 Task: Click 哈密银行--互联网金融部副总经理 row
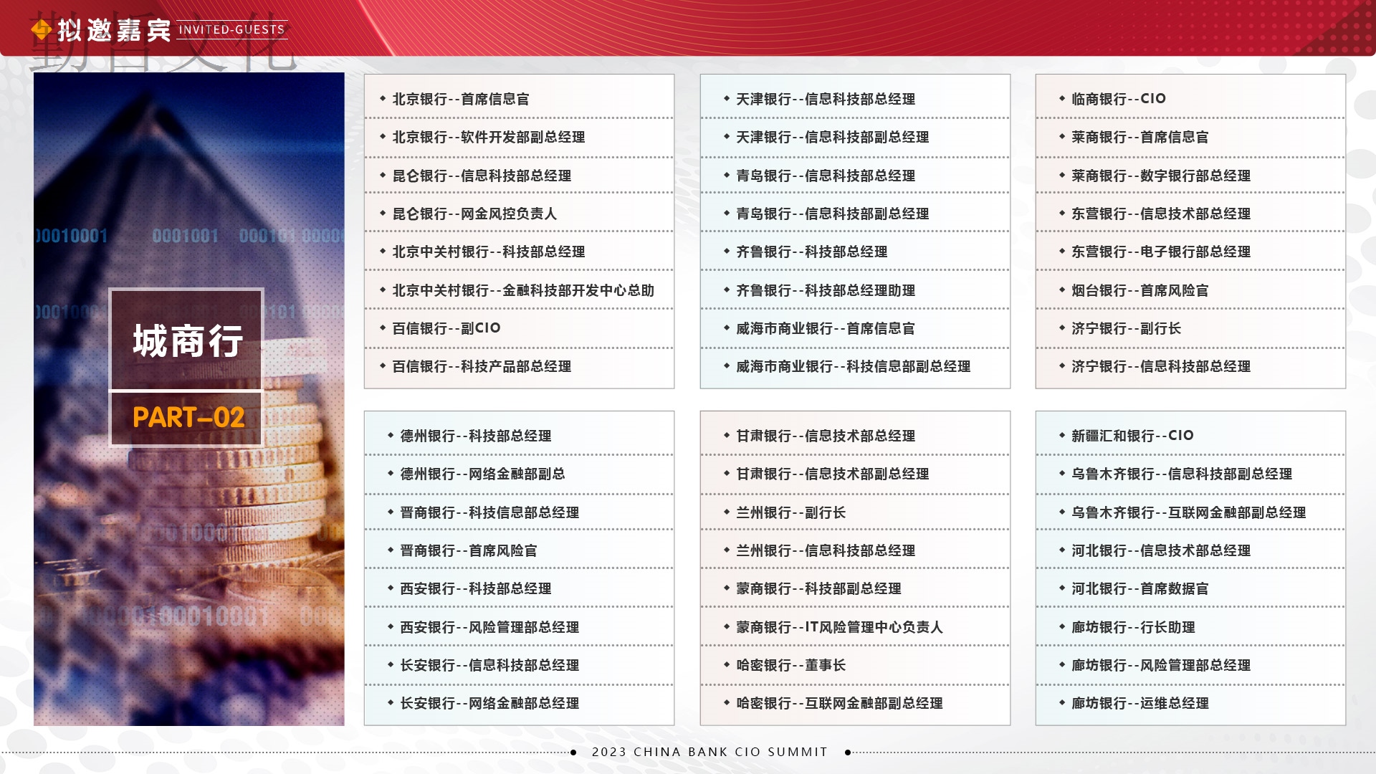click(839, 703)
